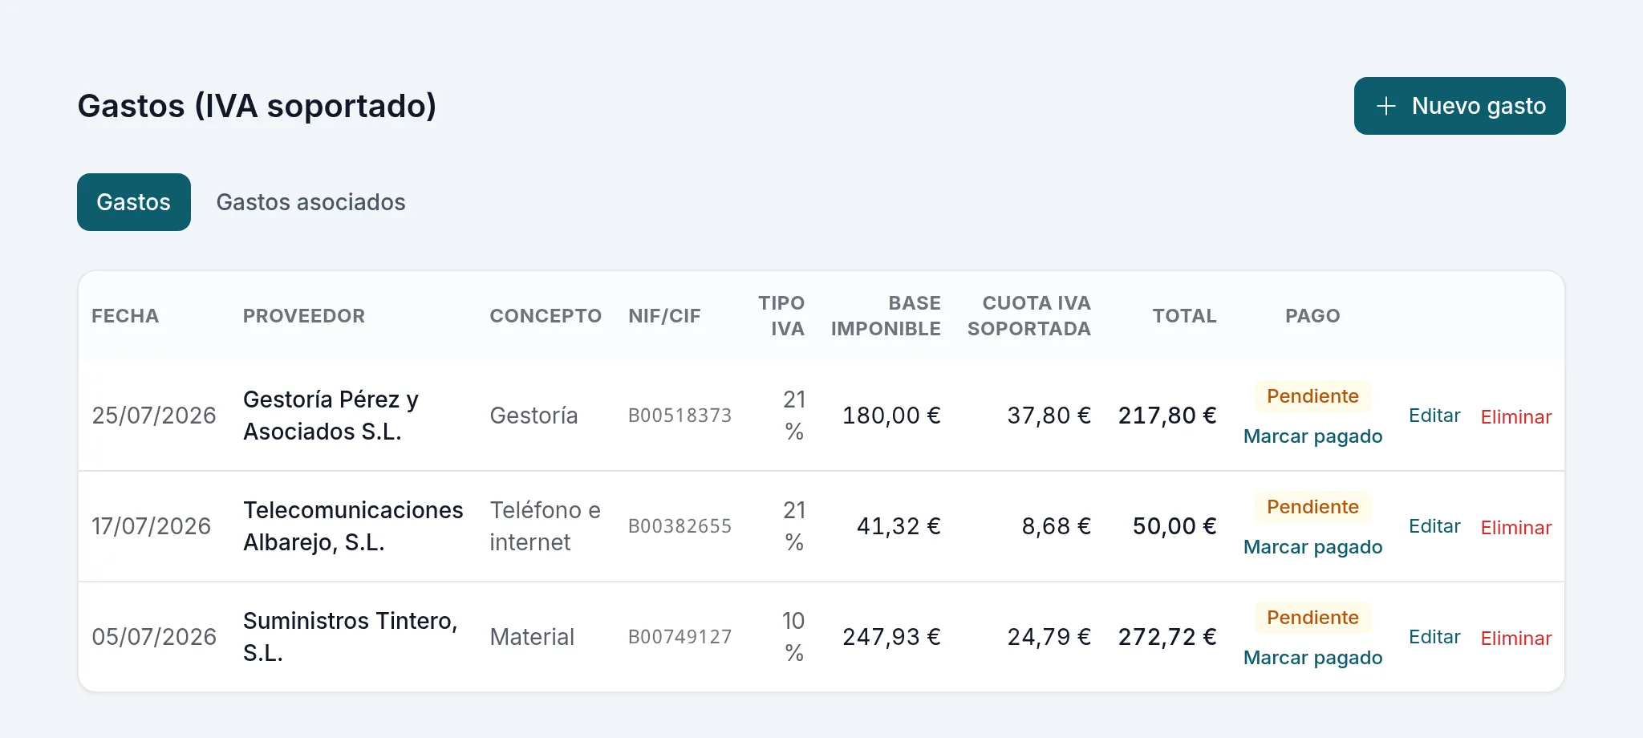Click provider Telecomunicaciones Albarejo, S.L.
Viewport: 1643px width, 738px height.
tap(353, 526)
